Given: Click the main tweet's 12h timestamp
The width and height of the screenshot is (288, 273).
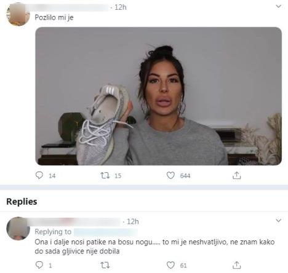Looking at the screenshot, I should point(121,7).
